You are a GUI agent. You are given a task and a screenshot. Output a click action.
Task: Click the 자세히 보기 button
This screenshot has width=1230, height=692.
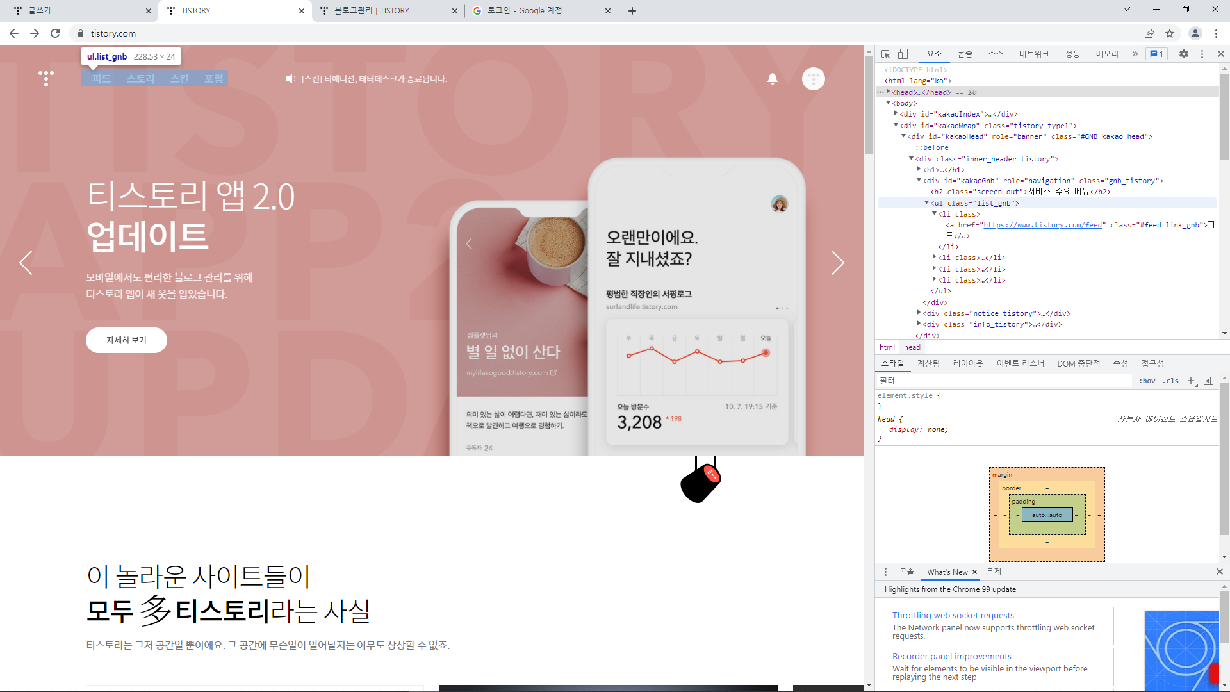tap(126, 340)
